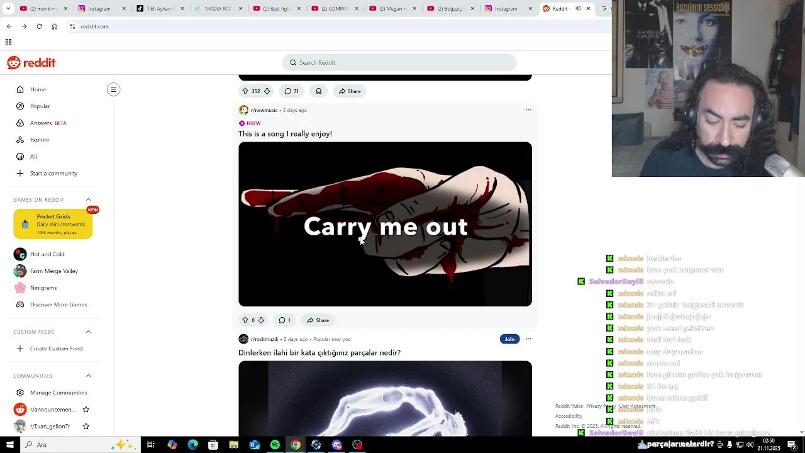The width and height of the screenshot is (805, 453).
Task: Open Spotify from the taskbar
Action: (x=275, y=445)
